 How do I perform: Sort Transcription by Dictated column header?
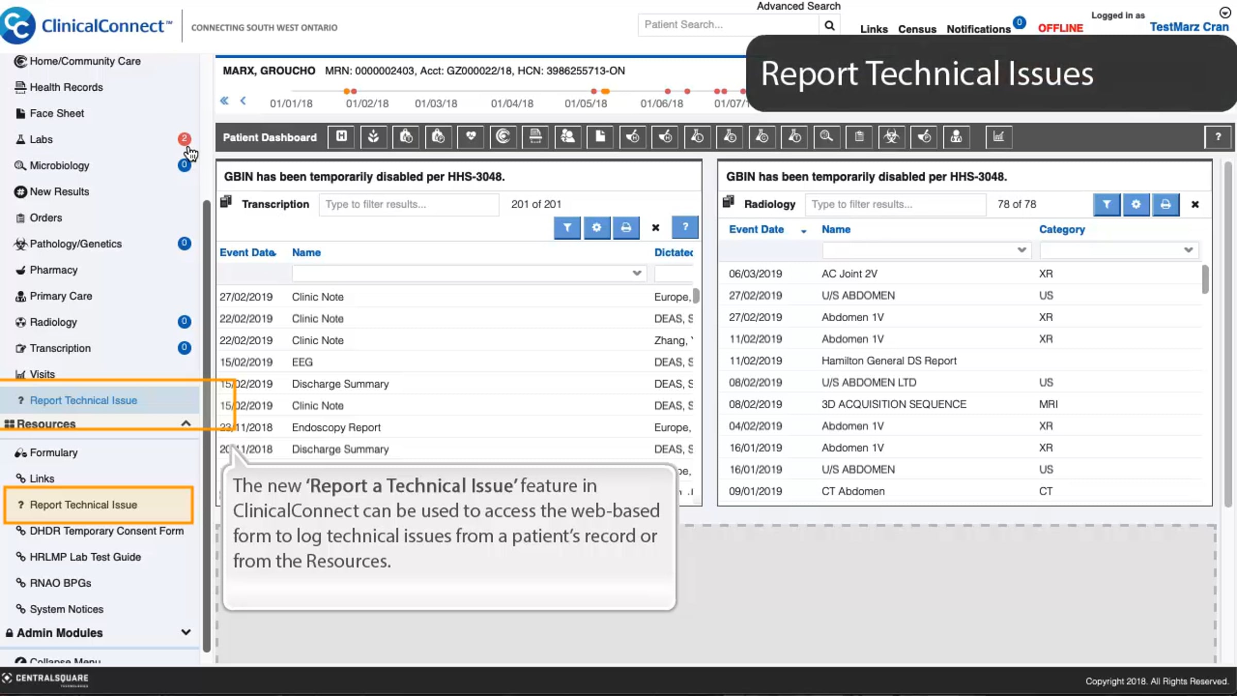(x=674, y=253)
